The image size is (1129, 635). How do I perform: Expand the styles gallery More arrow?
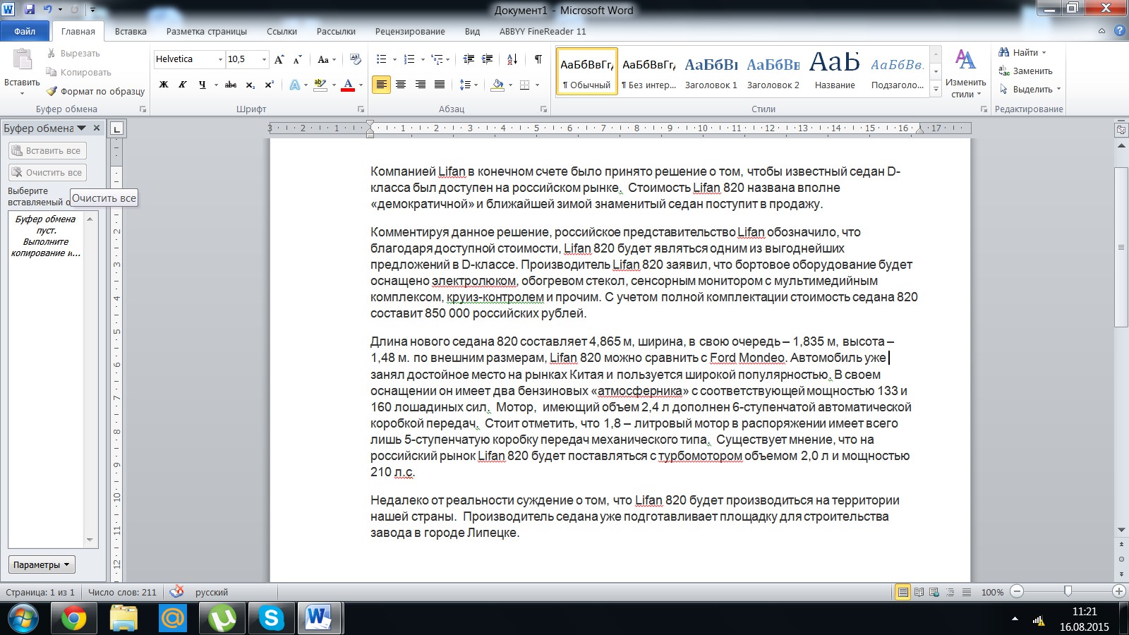tap(936, 89)
